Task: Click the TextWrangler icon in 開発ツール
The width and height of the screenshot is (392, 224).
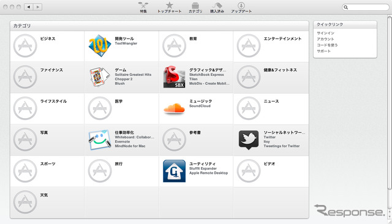Action: pyautogui.click(x=100, y=46)
